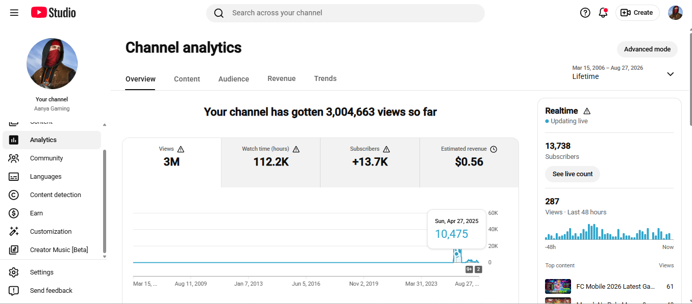Click the 2 chart event marker
This screenshot has width=692, height=304.
[478, 269]
